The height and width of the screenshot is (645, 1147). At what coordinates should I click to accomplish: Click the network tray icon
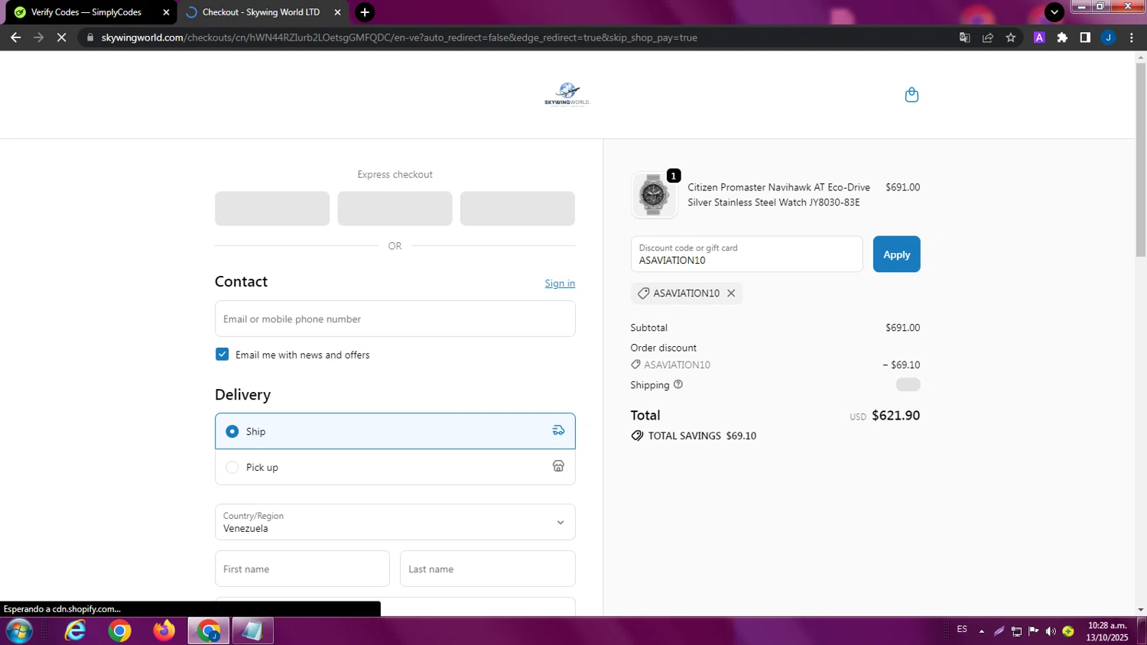[x=1016, y=631]
